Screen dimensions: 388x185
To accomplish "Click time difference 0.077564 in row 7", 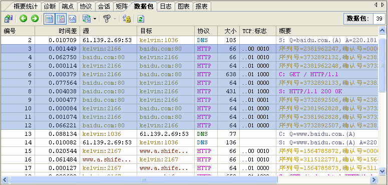I will 63,83.
